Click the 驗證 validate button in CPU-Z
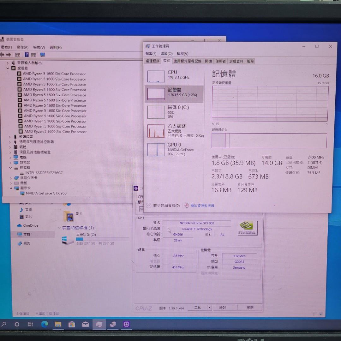The width and height of the screenshot is (341, 341). pos(223,308)
